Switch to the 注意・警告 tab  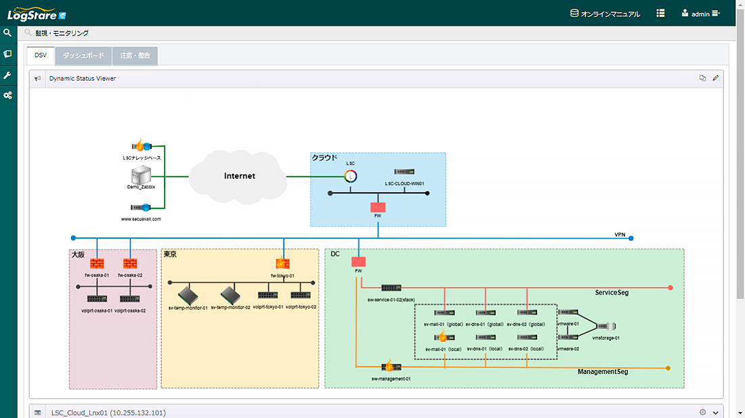coord(135,55)
